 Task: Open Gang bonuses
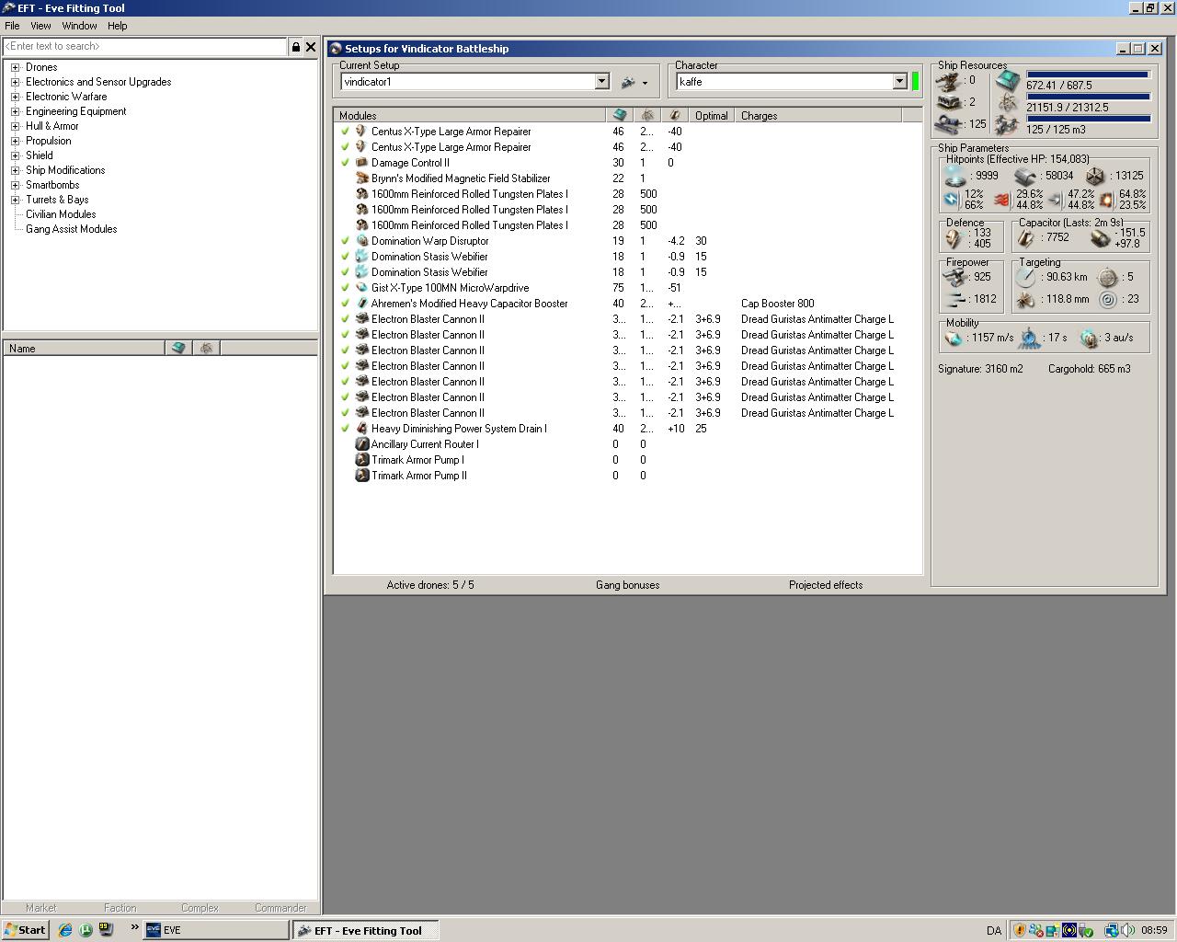(627, 585)
